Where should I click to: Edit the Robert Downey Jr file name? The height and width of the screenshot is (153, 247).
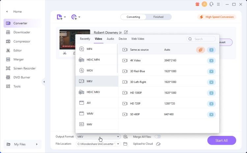126,32
